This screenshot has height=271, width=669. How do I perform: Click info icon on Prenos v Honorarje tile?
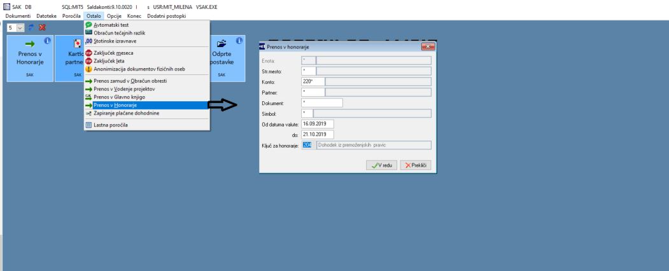pos(47,41)
